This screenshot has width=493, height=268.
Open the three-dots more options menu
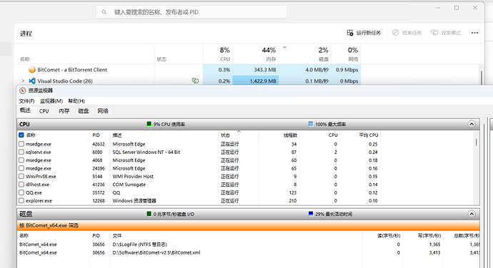point(474,33)
